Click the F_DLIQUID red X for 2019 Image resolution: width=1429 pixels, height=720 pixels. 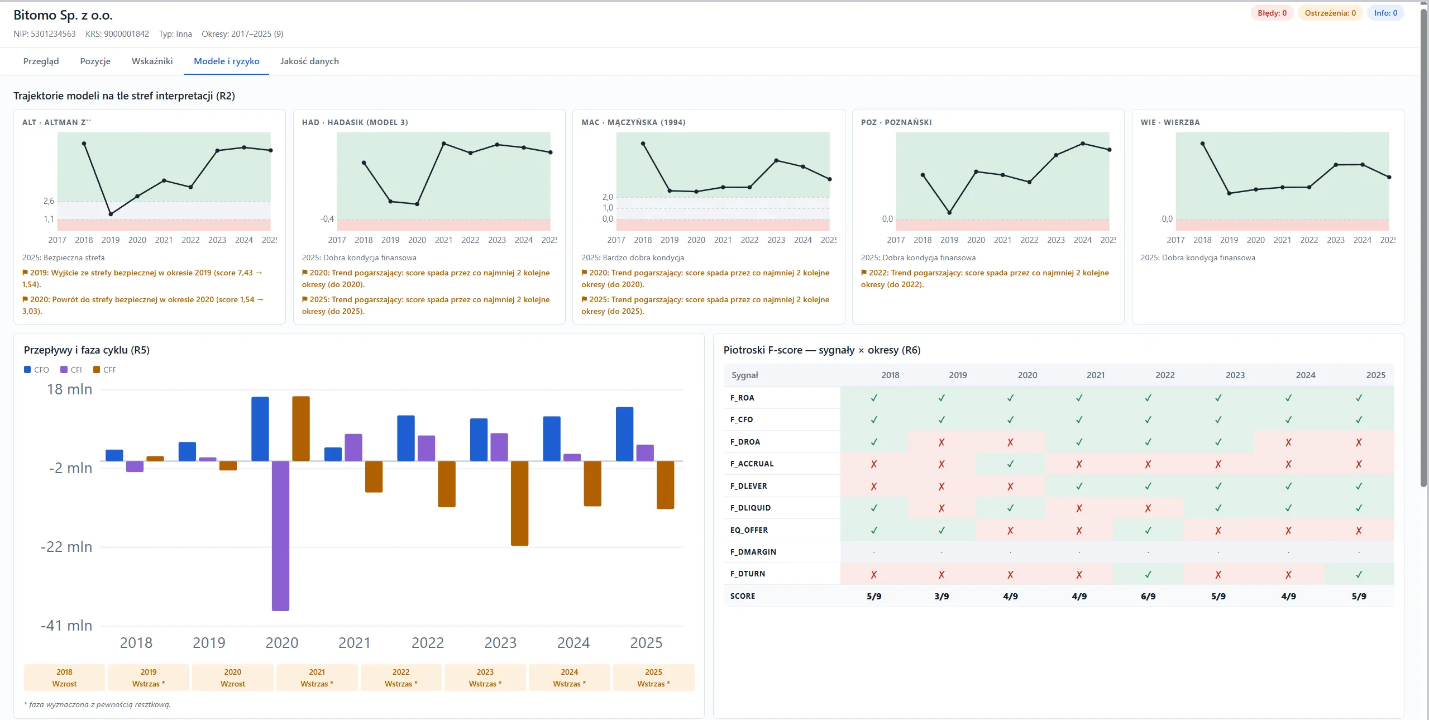[x=941, y=508]
